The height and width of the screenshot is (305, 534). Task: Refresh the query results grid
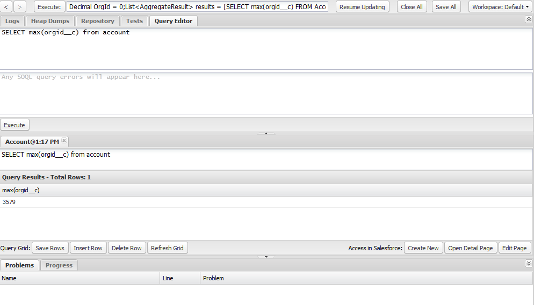click(167, 248)
